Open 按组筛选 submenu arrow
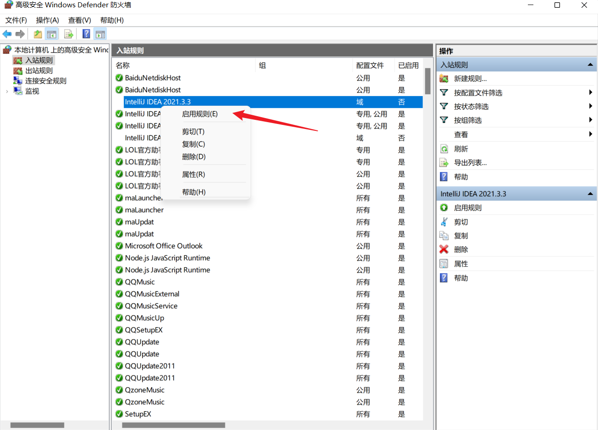The height and width of the screenshot is (430, 598). click(x=591, y=120)
